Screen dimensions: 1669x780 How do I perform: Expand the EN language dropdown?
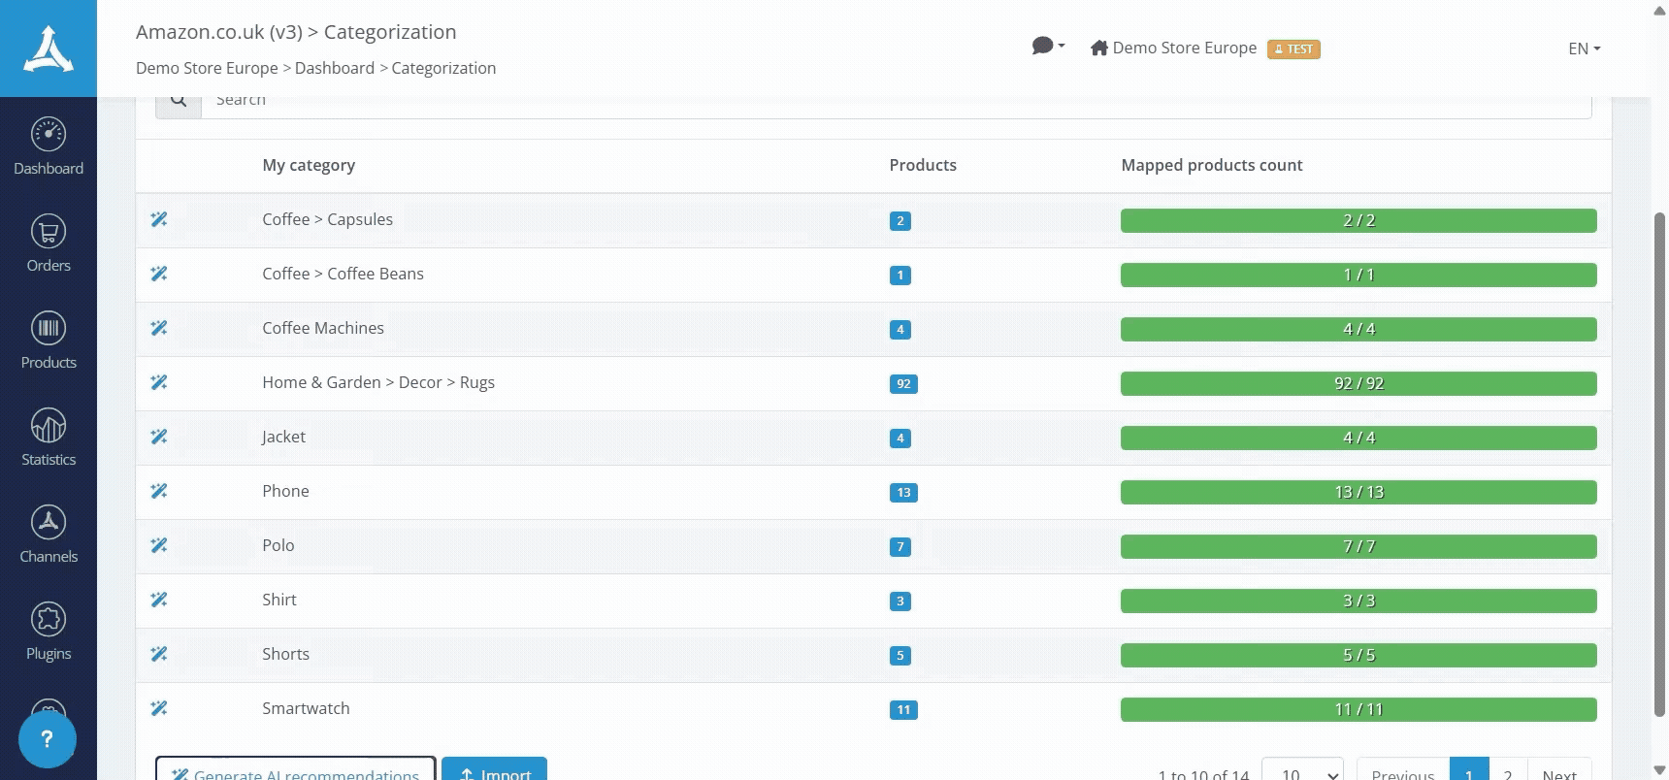pyautogui.click(x=1584, y=49)
